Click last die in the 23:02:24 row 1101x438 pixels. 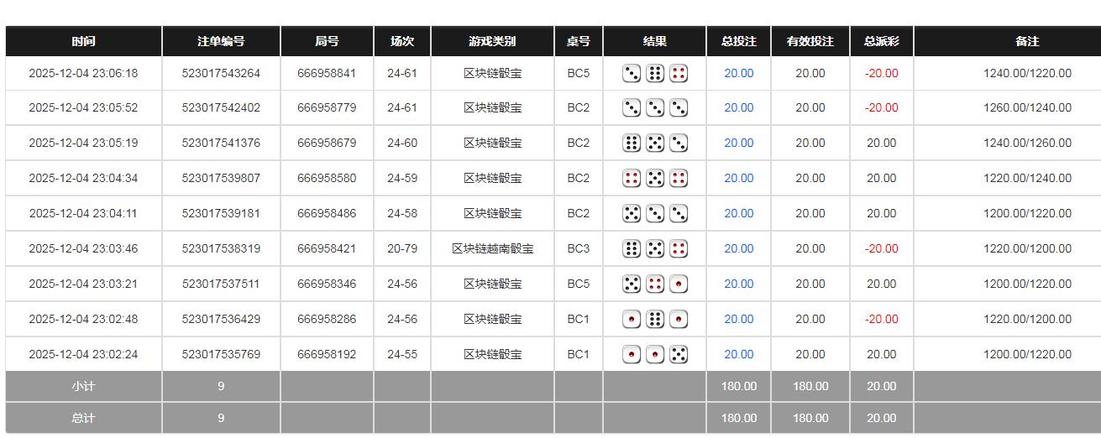pos(679,355)
